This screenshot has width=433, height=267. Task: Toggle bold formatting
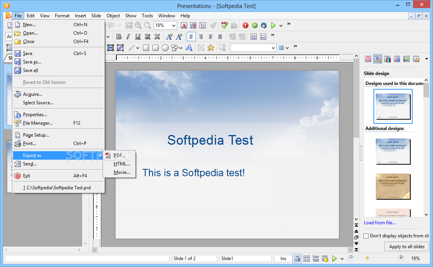[x=119, y=37]
